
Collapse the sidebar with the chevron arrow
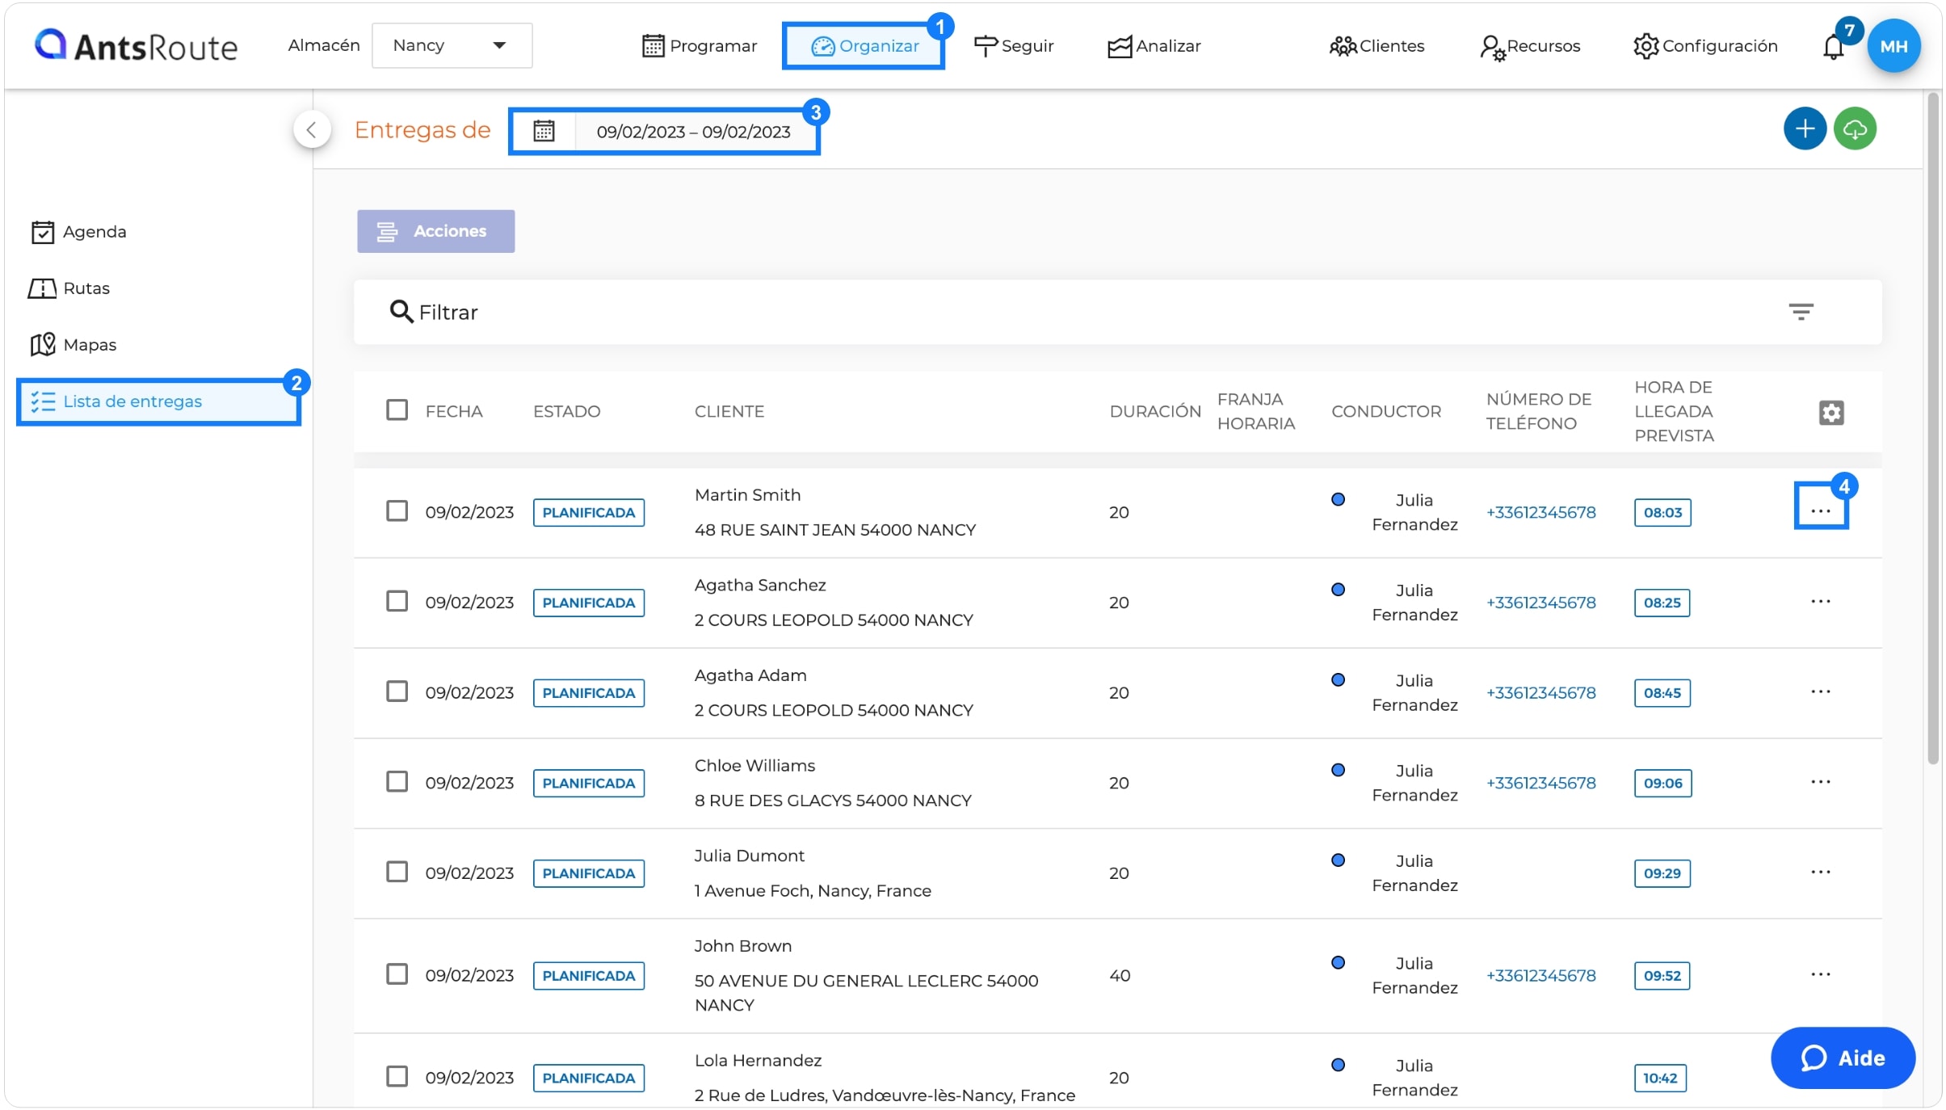312,129
